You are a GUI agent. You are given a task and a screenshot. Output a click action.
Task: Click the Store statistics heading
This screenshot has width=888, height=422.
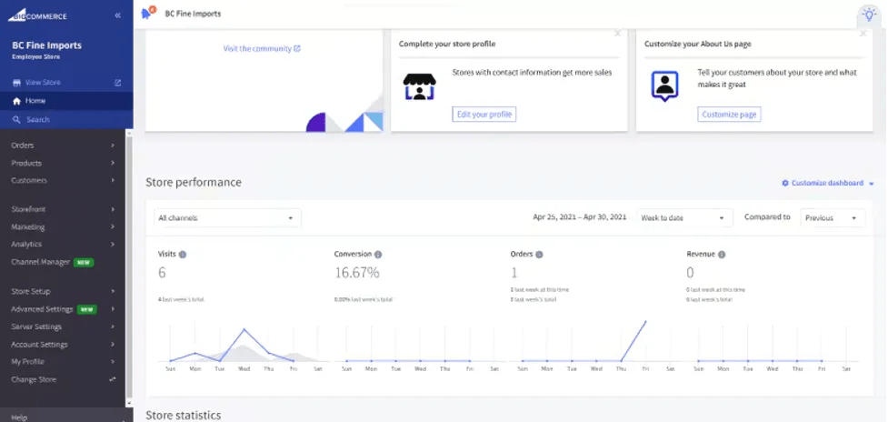point(183,416)
